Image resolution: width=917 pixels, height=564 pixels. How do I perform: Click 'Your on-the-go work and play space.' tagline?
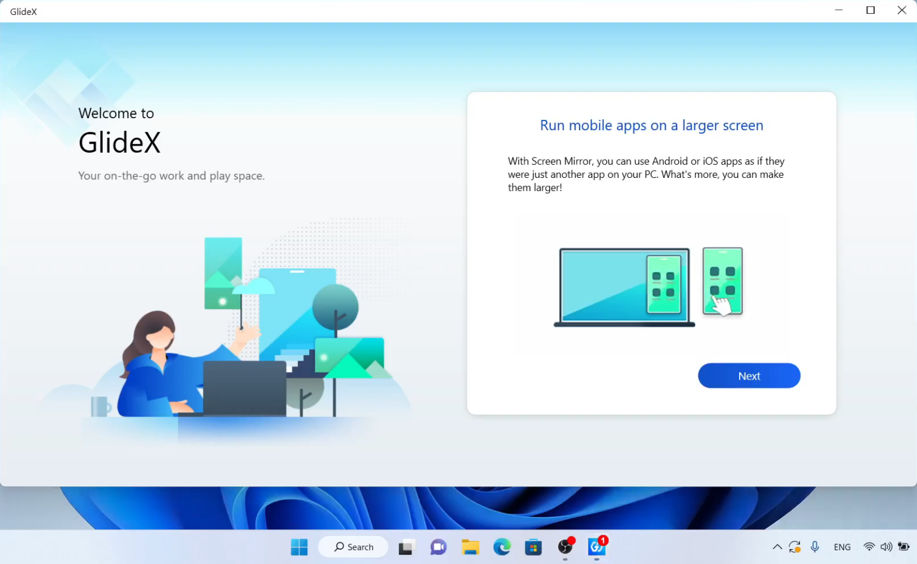[171, 176]
